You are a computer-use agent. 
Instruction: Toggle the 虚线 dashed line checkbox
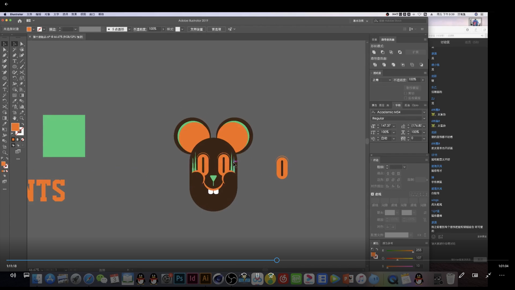tap(372, 194)
